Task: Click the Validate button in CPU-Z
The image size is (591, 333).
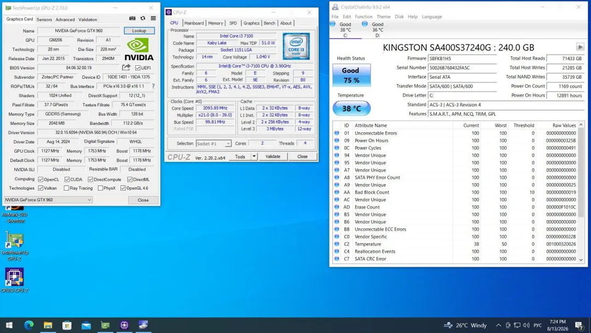Action: click(x=273, y=157)
